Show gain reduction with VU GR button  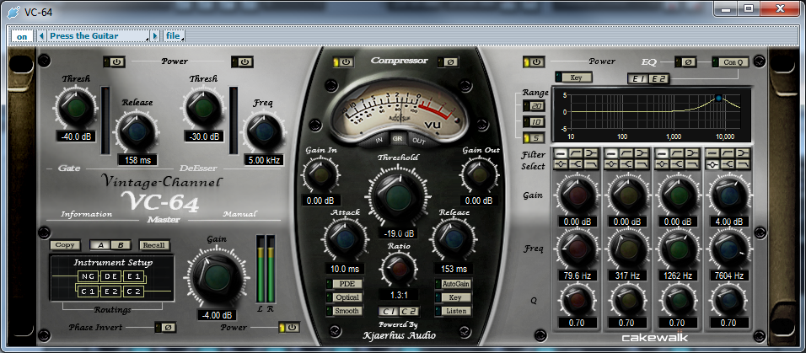point(397,139)
